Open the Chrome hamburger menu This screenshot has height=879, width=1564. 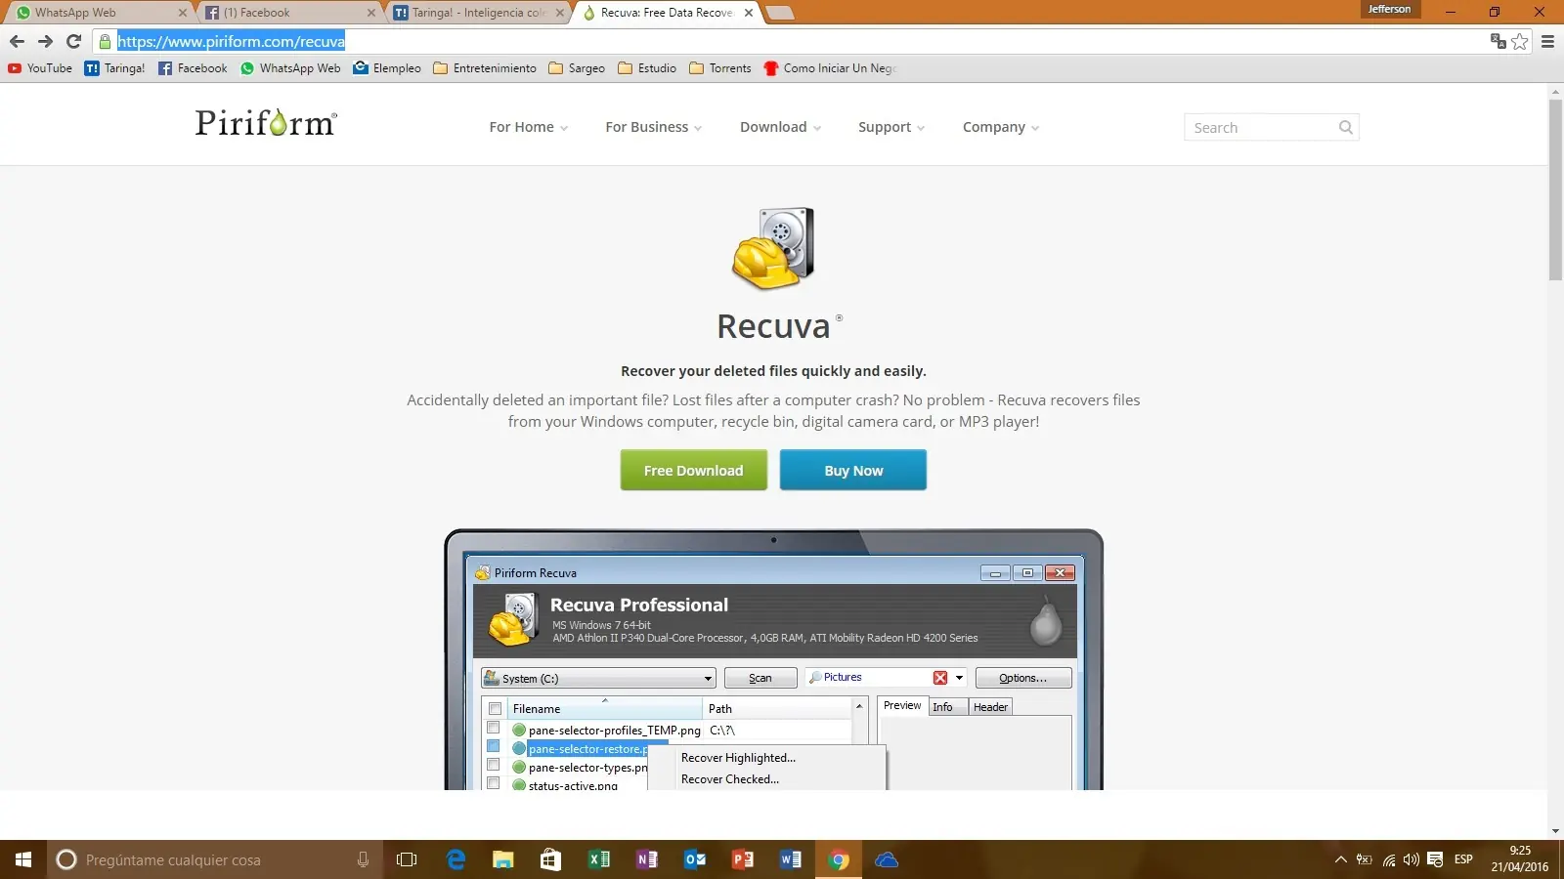click(1547, 41)
